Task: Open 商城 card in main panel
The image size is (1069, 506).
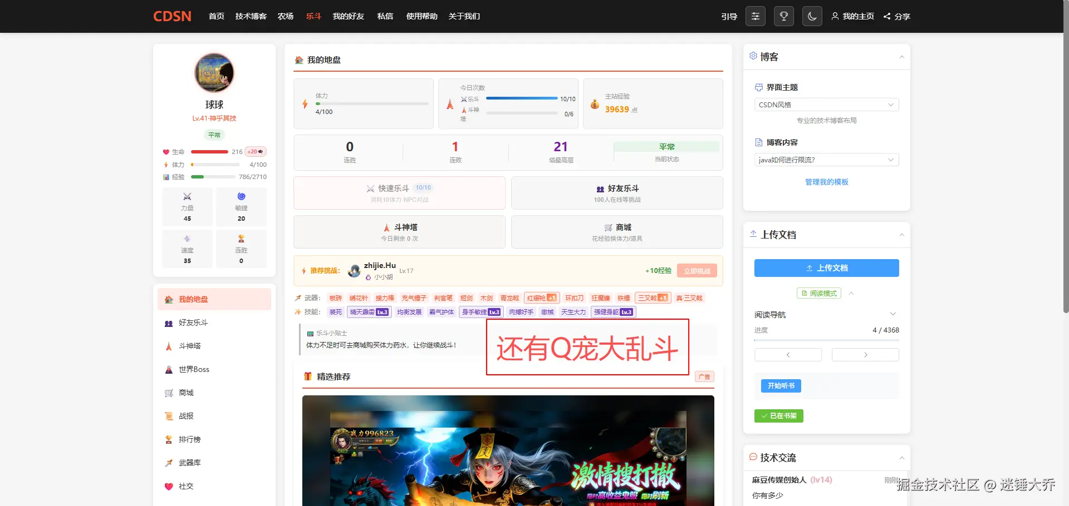Action: pos(617,232)
